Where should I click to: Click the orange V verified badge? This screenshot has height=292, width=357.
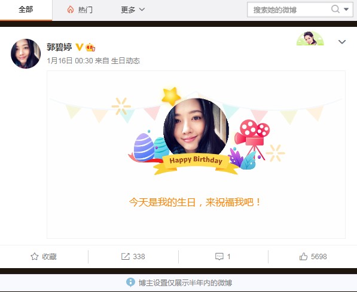tap(79, 47)
